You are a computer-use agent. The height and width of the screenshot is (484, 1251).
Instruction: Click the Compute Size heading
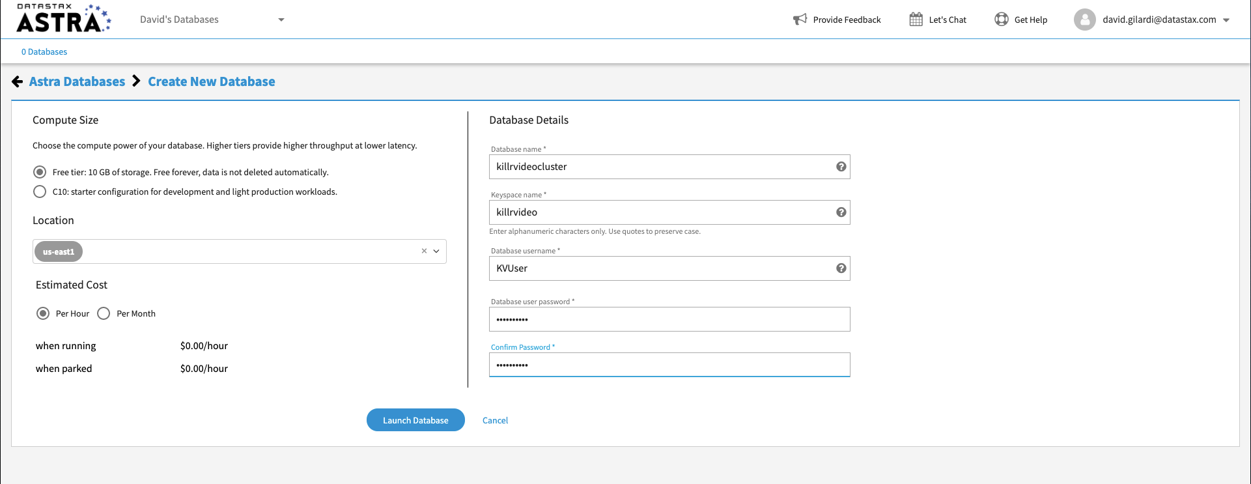pos(65,120)
